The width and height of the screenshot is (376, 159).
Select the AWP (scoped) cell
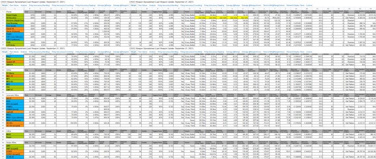[x=15, y=148]
